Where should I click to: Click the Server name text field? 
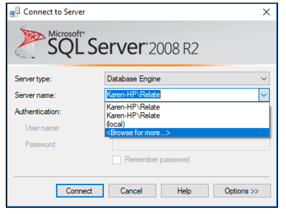(x=182, y=95)
